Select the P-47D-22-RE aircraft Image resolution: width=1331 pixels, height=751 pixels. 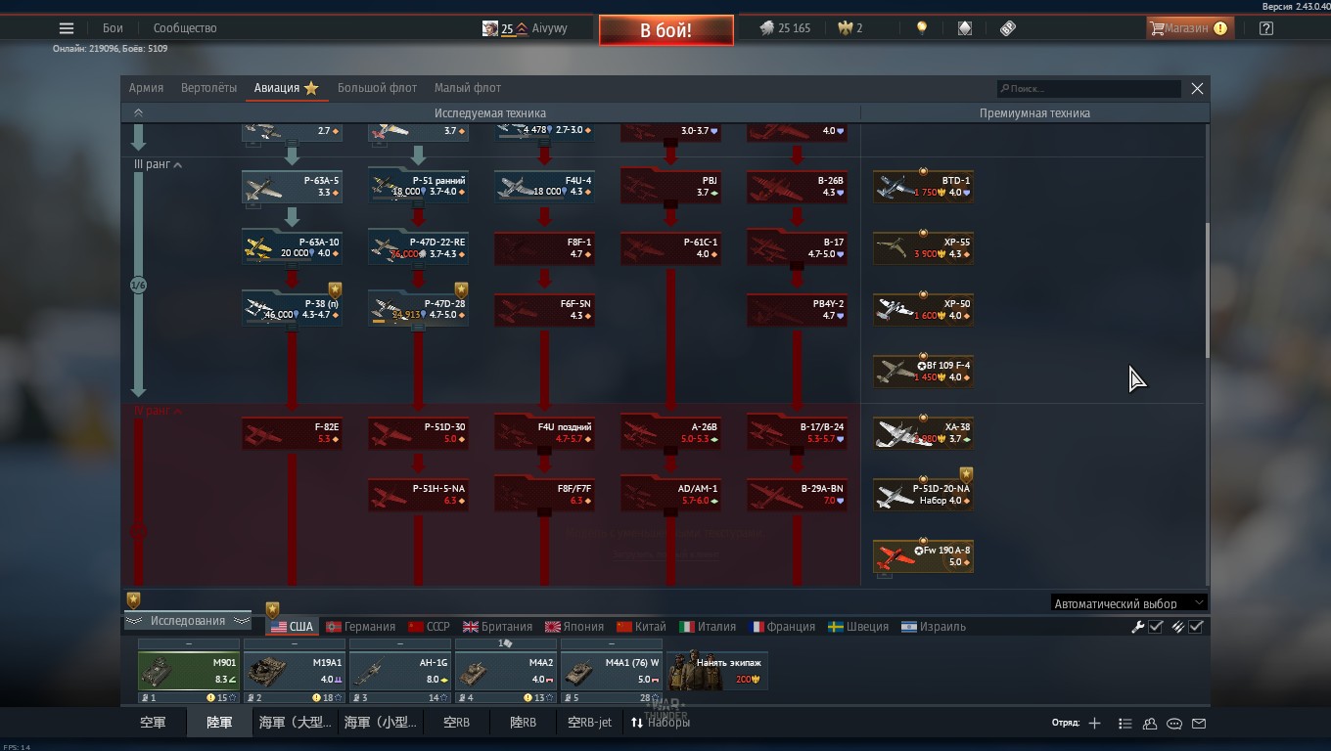[418, 247]
